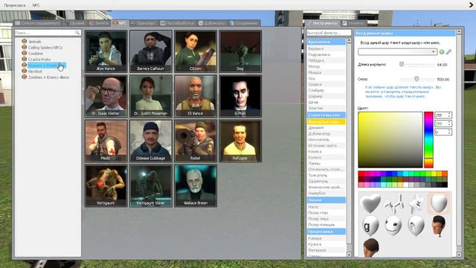Screen dimensions: 476x268
Task: Increase the red color value stepper
Action: [x=449, y=114]
